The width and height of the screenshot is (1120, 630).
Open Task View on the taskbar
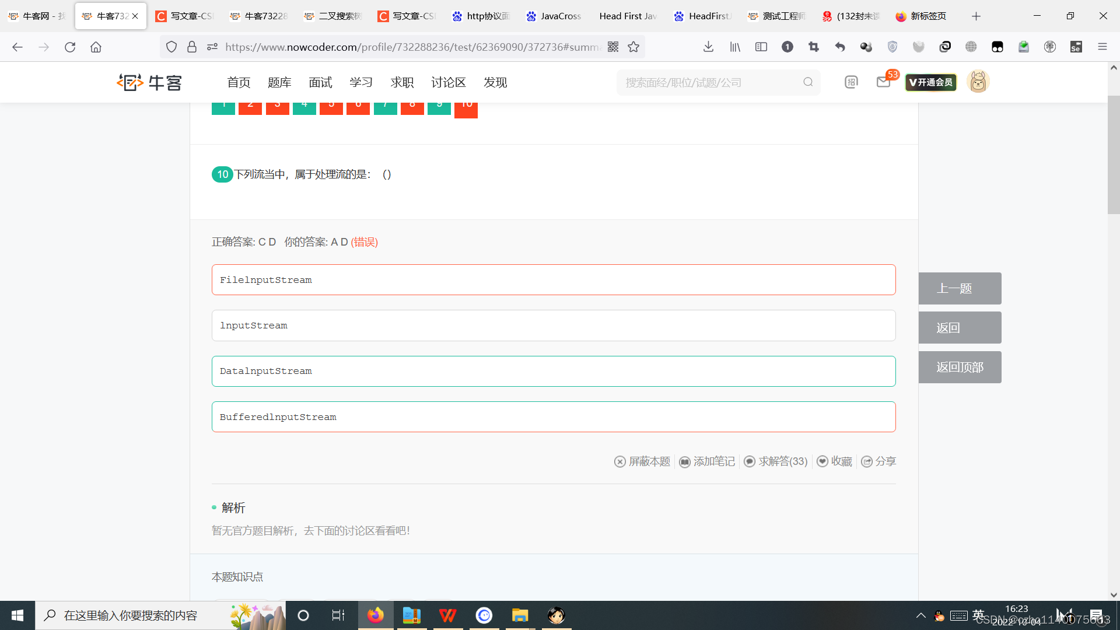338,615
